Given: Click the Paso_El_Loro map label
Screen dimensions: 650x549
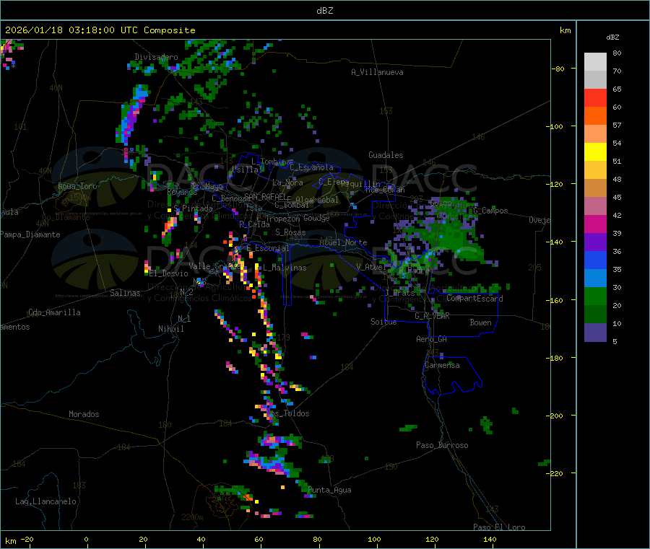Looking at the screenshot, I should pyautogui.click(x=499, y=527).
